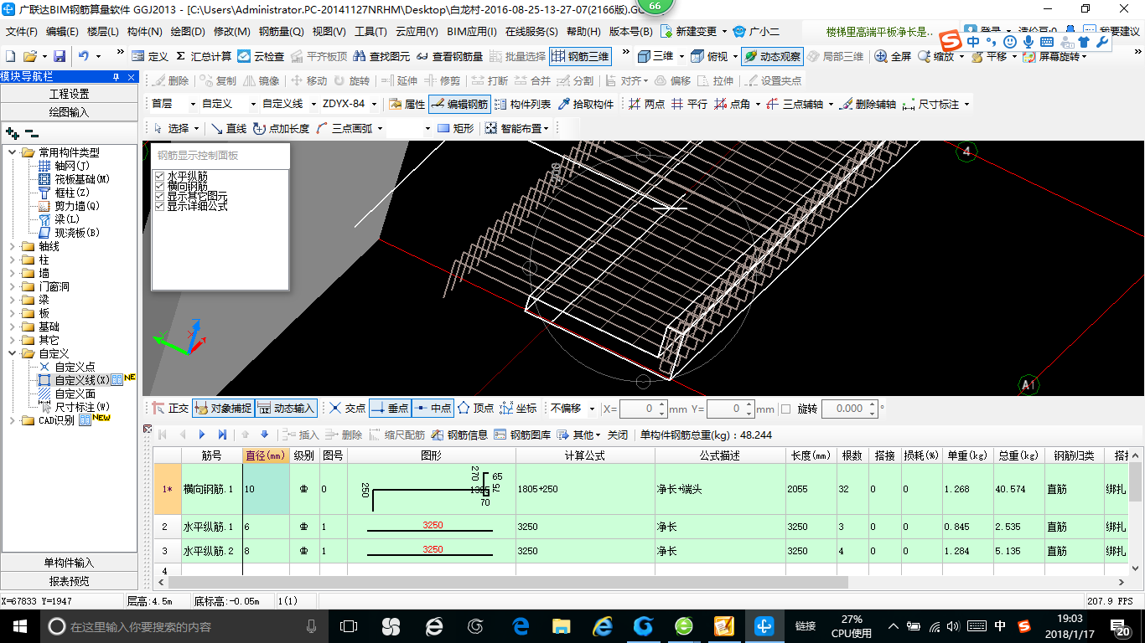Viewport: 1145px width, 643px height.
Task: Toggle the 水平纵筋 checkbox
Action: [x=160, y=176]
